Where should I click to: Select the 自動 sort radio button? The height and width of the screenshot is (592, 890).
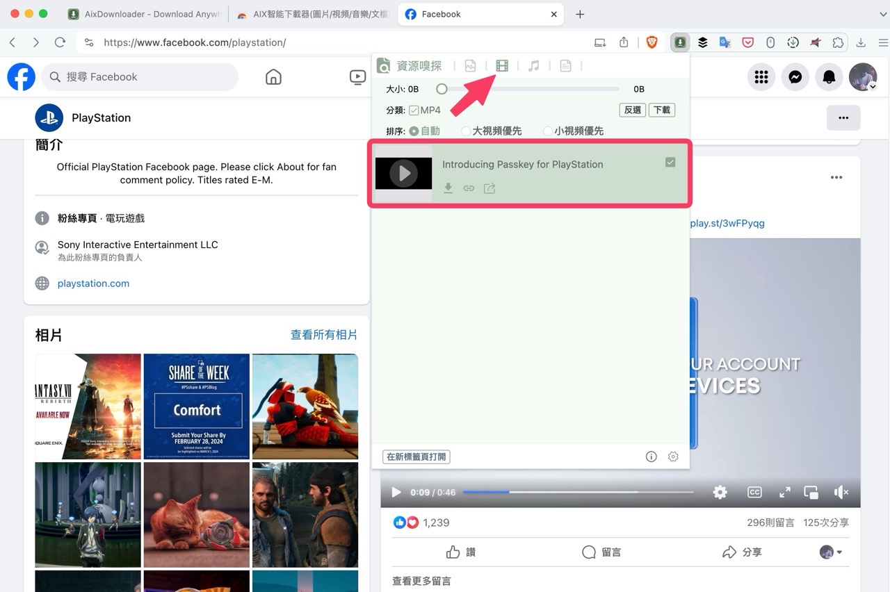click(x=414, y=131)
